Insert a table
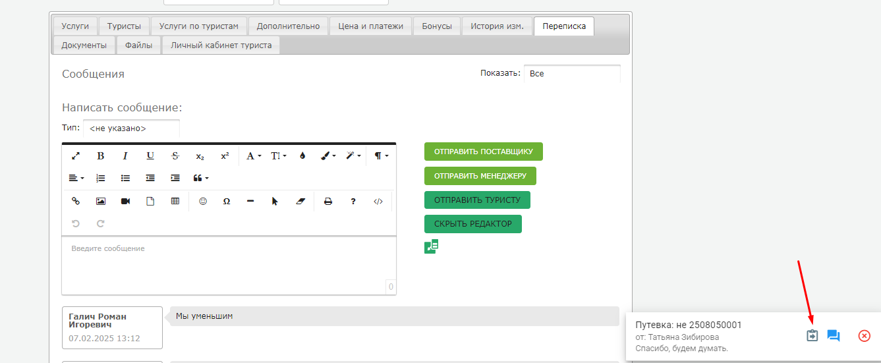This screenshot has width=881, height=363. coord(175,202)
